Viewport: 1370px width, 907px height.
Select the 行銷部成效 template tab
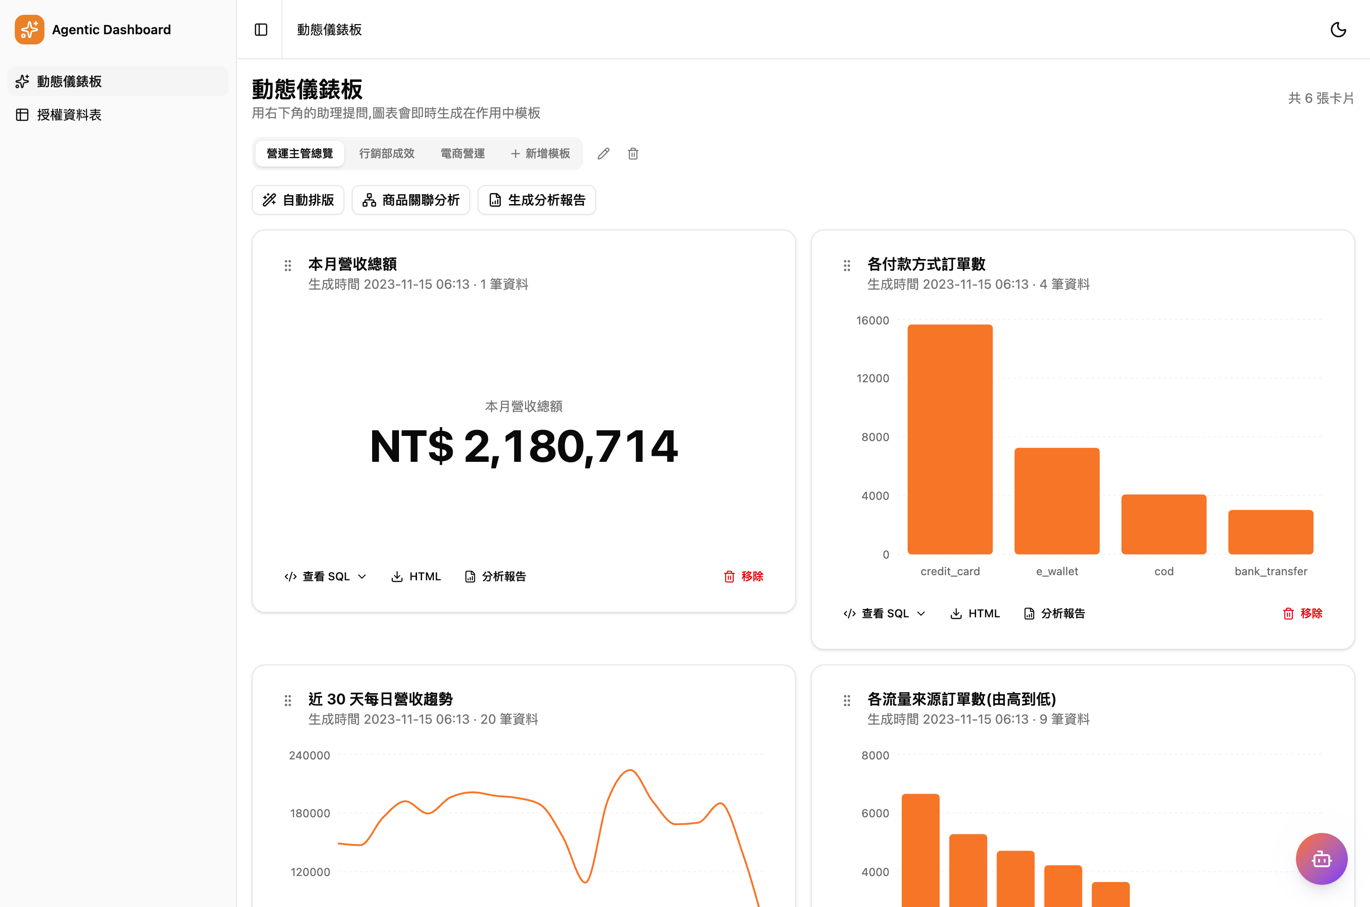point(386,153)
